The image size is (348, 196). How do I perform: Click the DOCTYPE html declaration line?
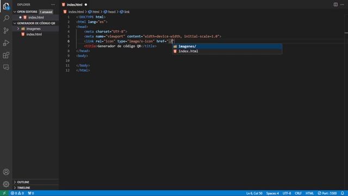click(91, 17)
